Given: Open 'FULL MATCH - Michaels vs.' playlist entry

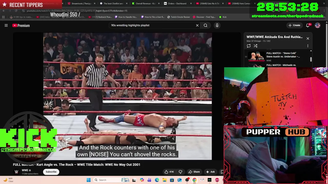Looking at the screenshot, I should pos(281,65).
